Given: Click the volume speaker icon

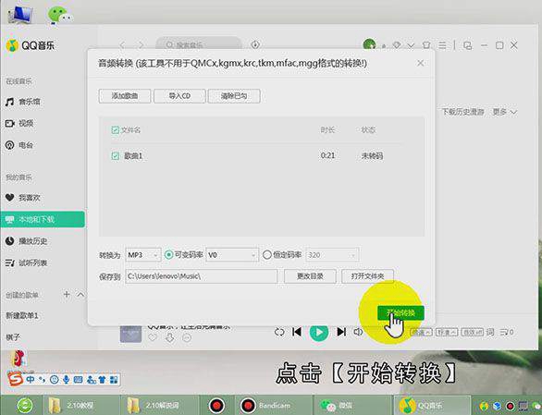Looking at the screenshot, I should pyautogui.click(x=358, y=332).
